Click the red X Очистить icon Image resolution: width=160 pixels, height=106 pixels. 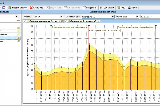(31, 8)
